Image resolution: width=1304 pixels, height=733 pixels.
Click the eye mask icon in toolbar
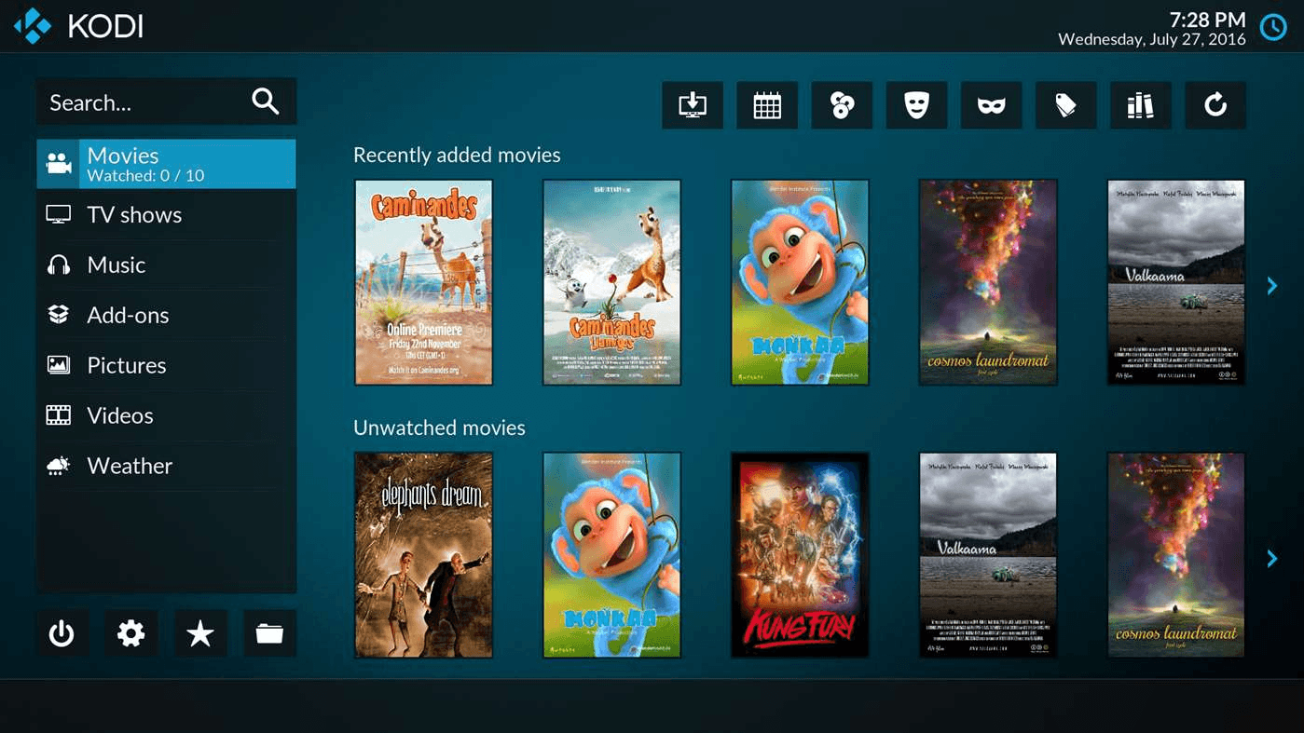(x=991, y=105)
